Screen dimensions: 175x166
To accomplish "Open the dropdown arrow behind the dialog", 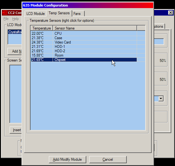I will (161, 99).
